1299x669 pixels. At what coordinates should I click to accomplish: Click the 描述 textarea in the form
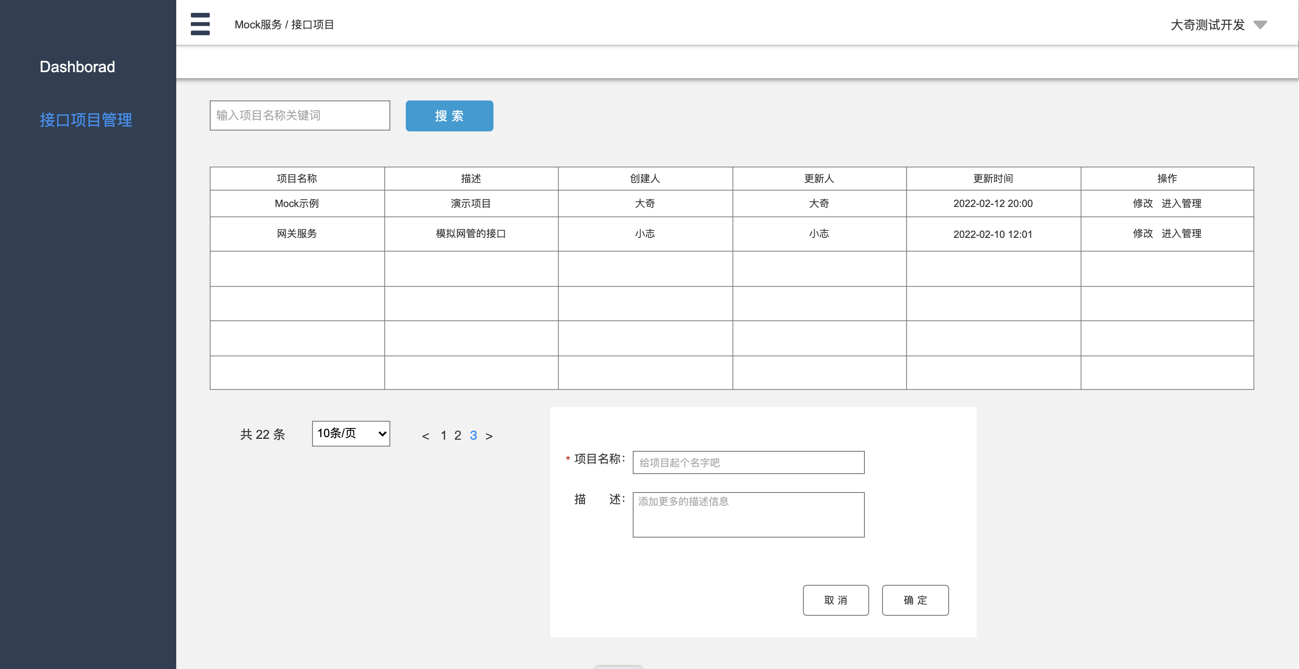(x=748, y=514)
